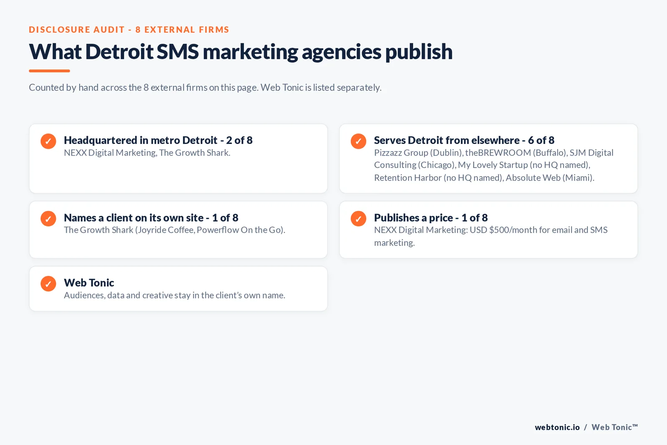Click checkmark icon beside Web Tonic card
The width and height of the screenshot is (667, 445).
coord(48,284)
